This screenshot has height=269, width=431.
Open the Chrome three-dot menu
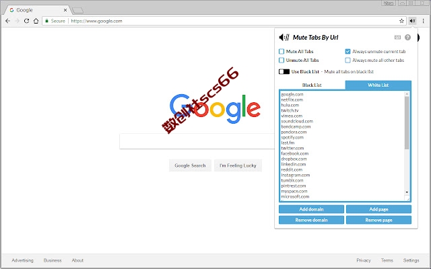tap(424, 21)
